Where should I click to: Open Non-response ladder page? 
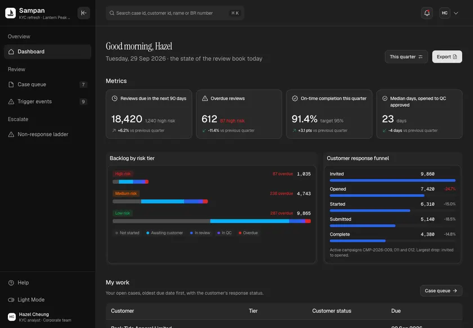tap(47, 134)
